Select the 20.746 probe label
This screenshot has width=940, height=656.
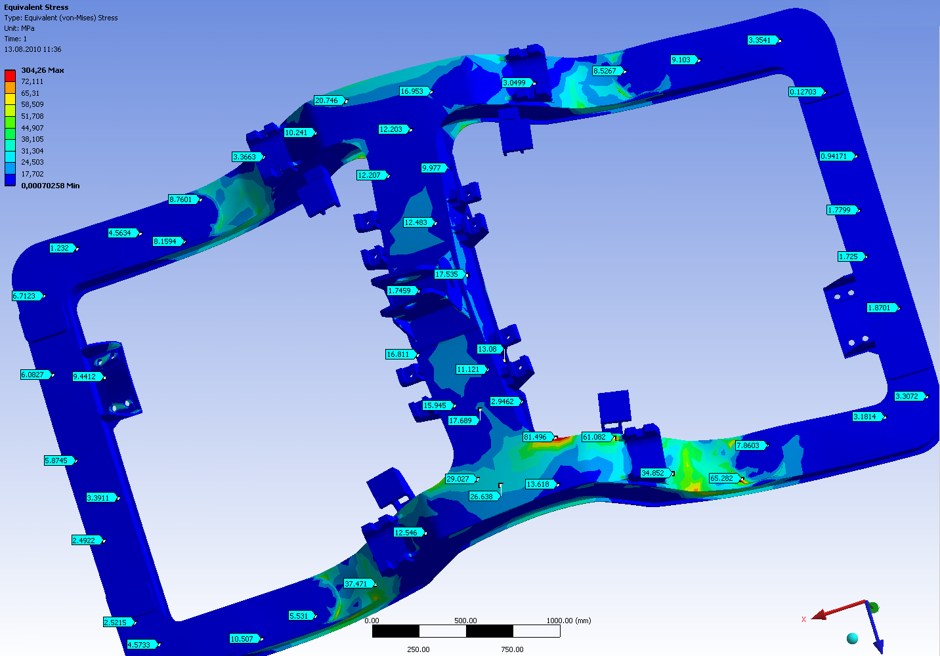[329, 100]
